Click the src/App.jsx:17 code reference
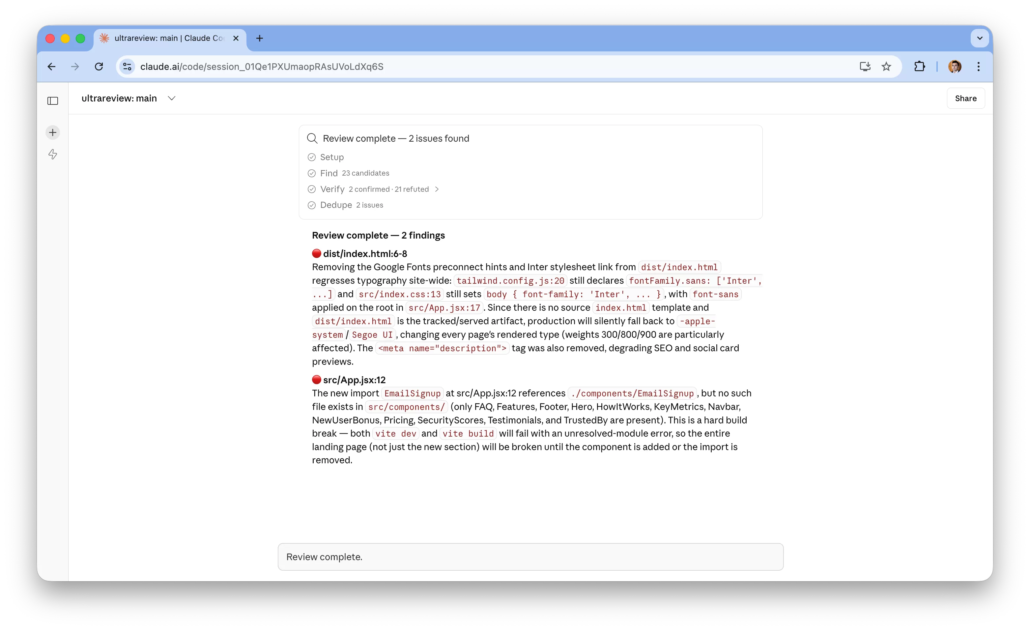Image resolution: width=1030 pixels, height=630 pixels. coord(444,308)
